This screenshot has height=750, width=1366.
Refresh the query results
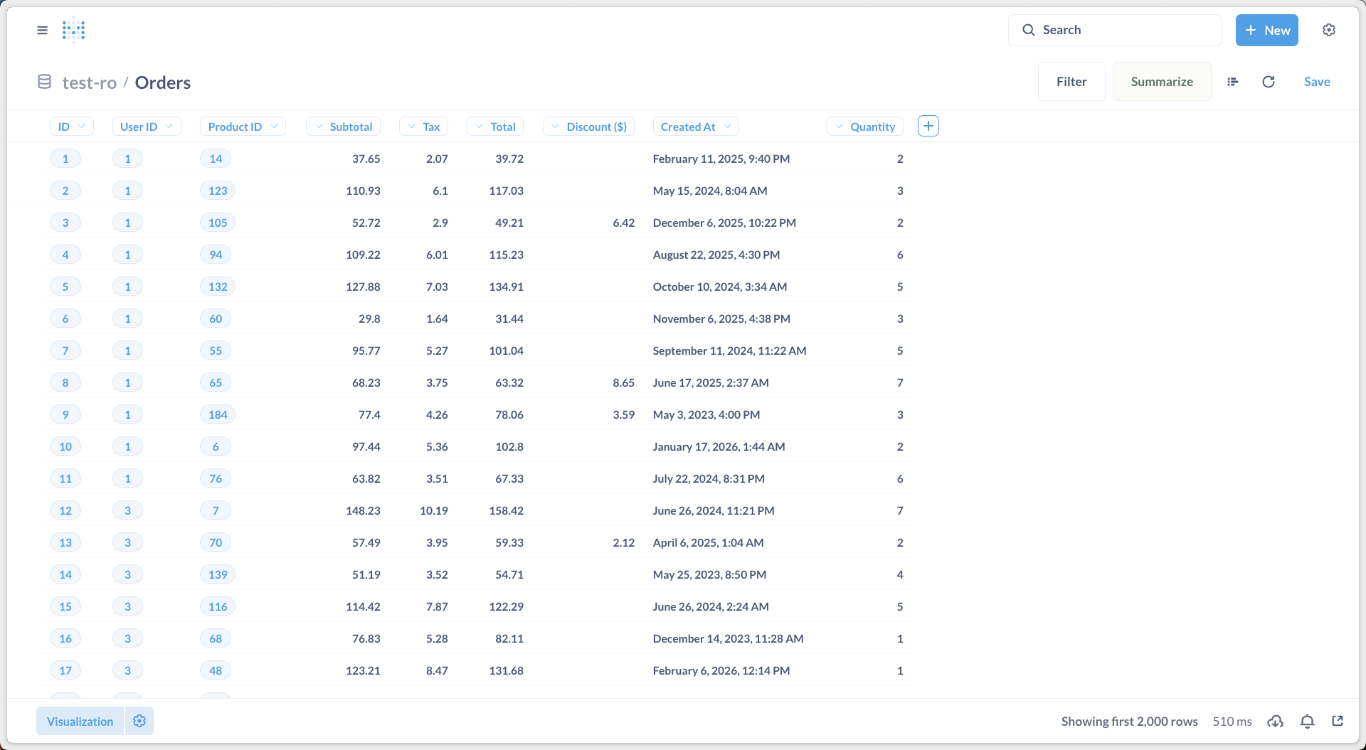tap(1268, 82)
